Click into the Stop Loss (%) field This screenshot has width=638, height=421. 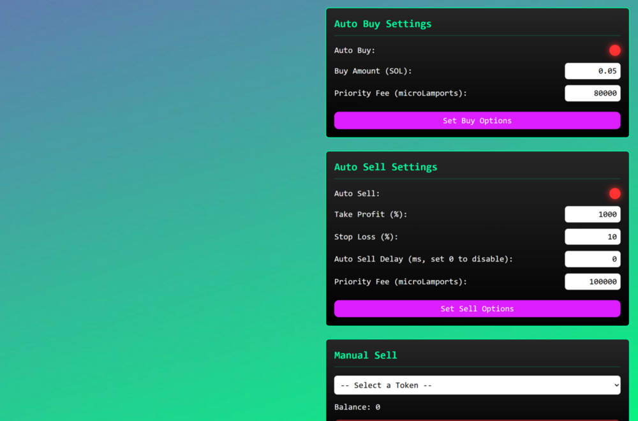(x=592, y=237)
